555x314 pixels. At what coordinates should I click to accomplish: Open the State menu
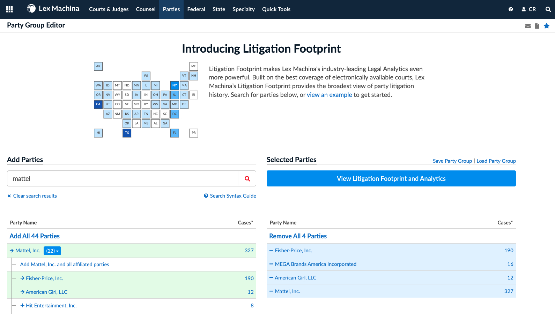pos(219,9)
